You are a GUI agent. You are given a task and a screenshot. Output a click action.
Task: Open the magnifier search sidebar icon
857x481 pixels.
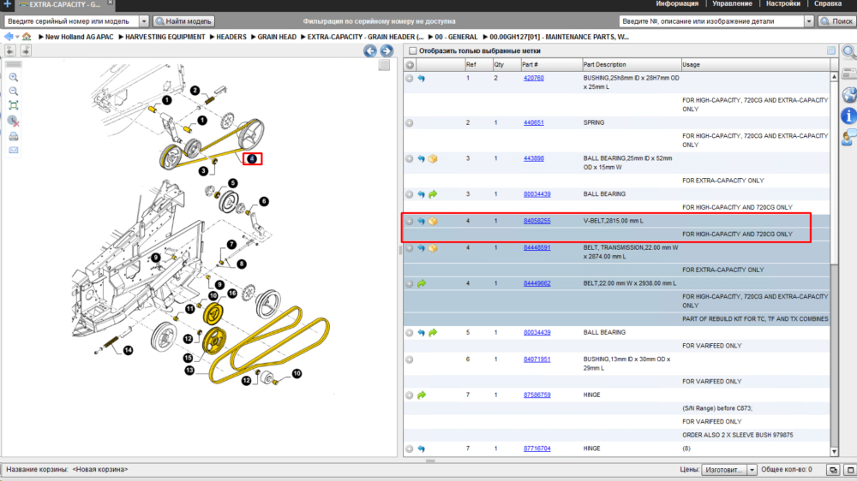pos(849,52)
